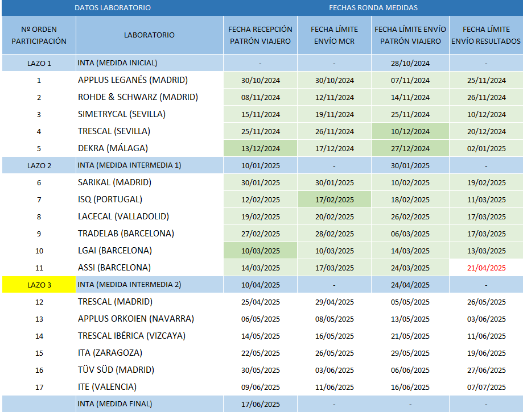Screen dimensions: 523x412
Task: Click 03/06/2025 results deadline for APPLUS ORKOIEN
Action: point(487,319)
